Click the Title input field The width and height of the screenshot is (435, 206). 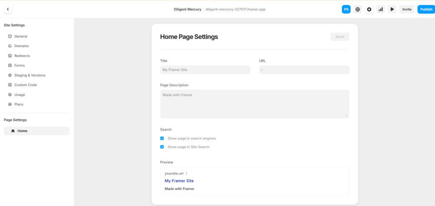[205, 70]
